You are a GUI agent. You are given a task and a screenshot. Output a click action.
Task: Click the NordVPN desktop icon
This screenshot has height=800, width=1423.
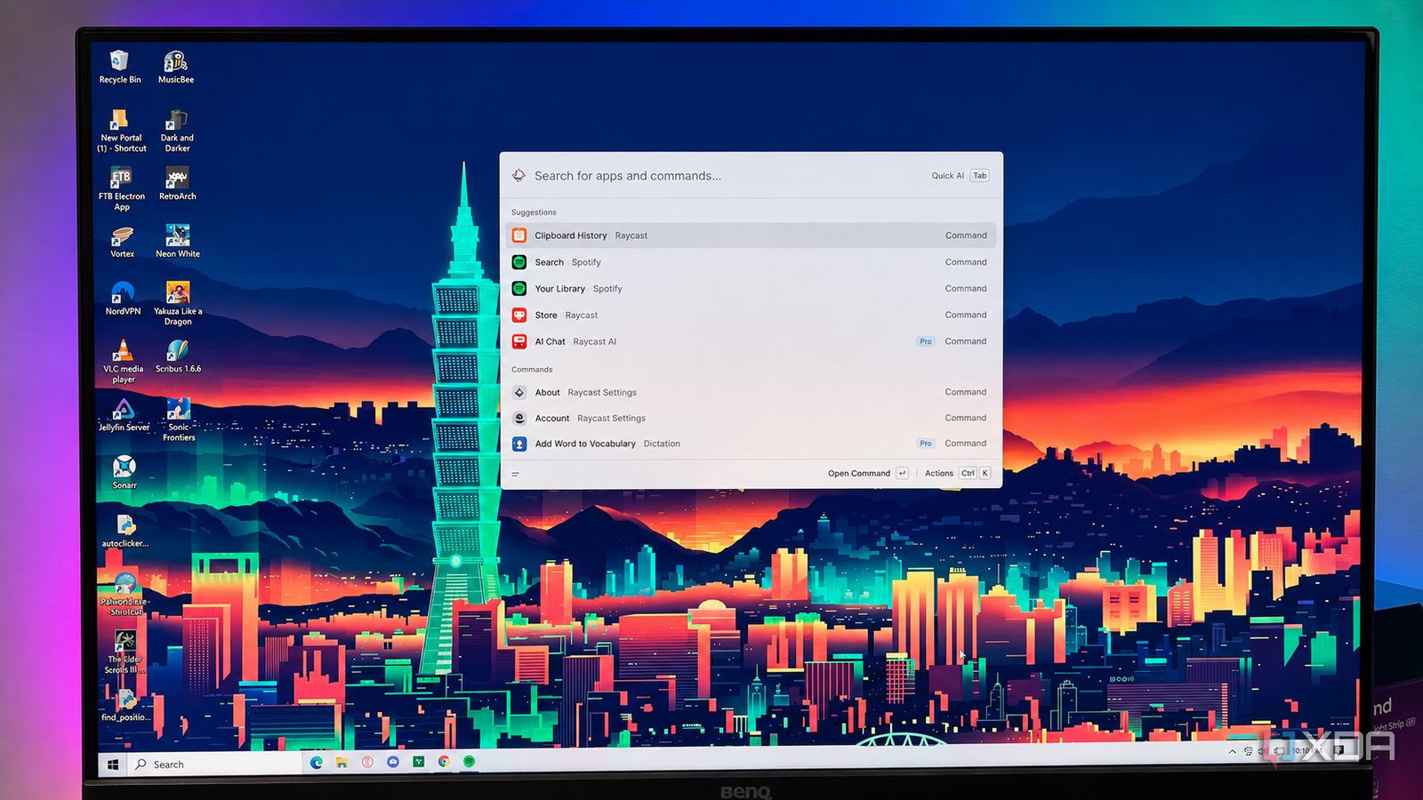pos(123,292)
